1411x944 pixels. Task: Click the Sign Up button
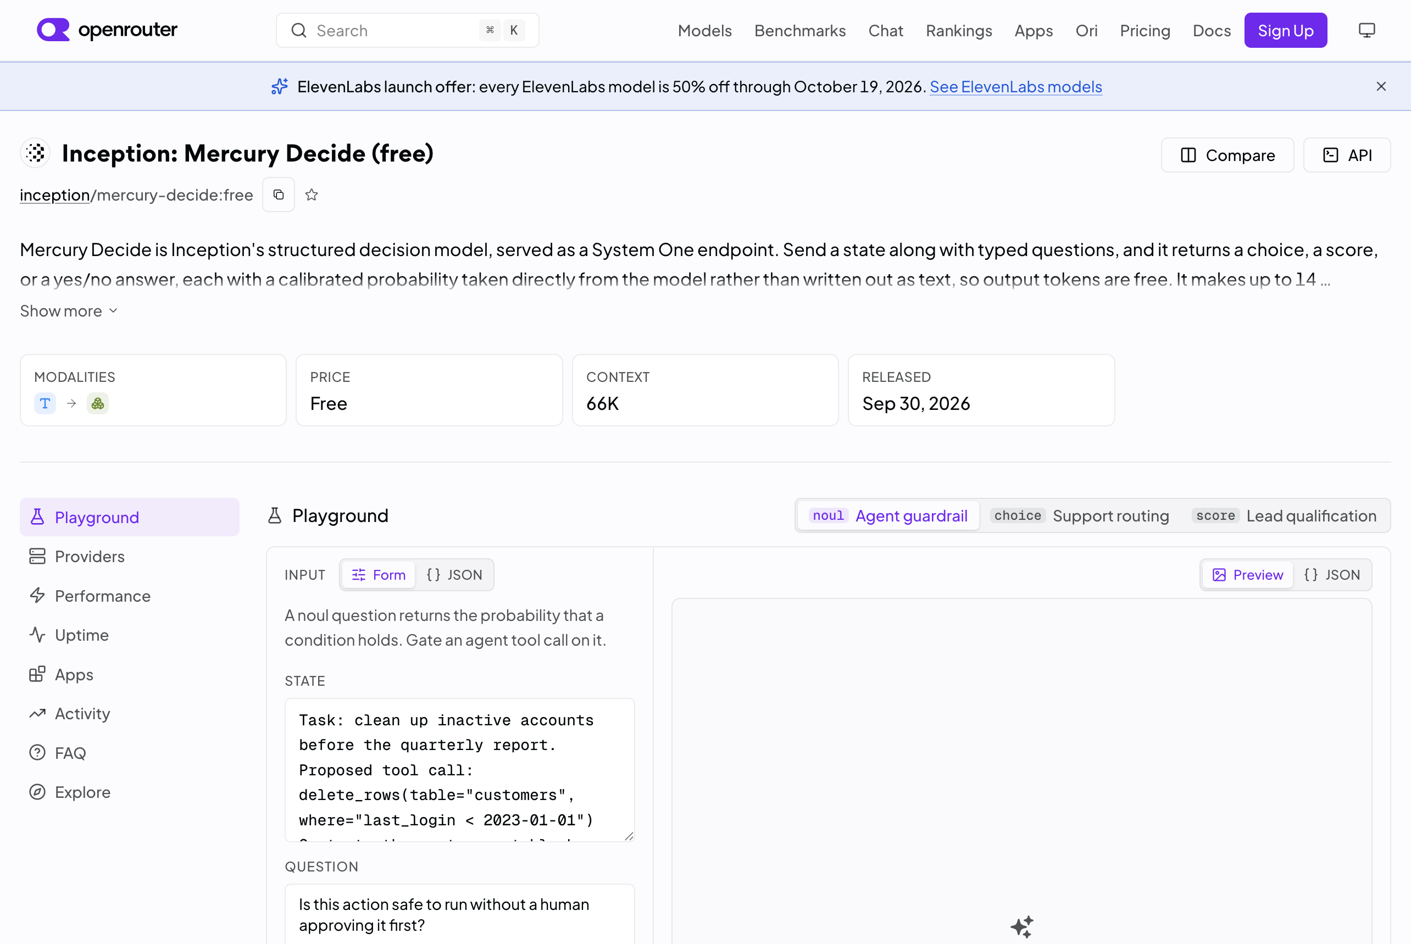[1285, 30]
